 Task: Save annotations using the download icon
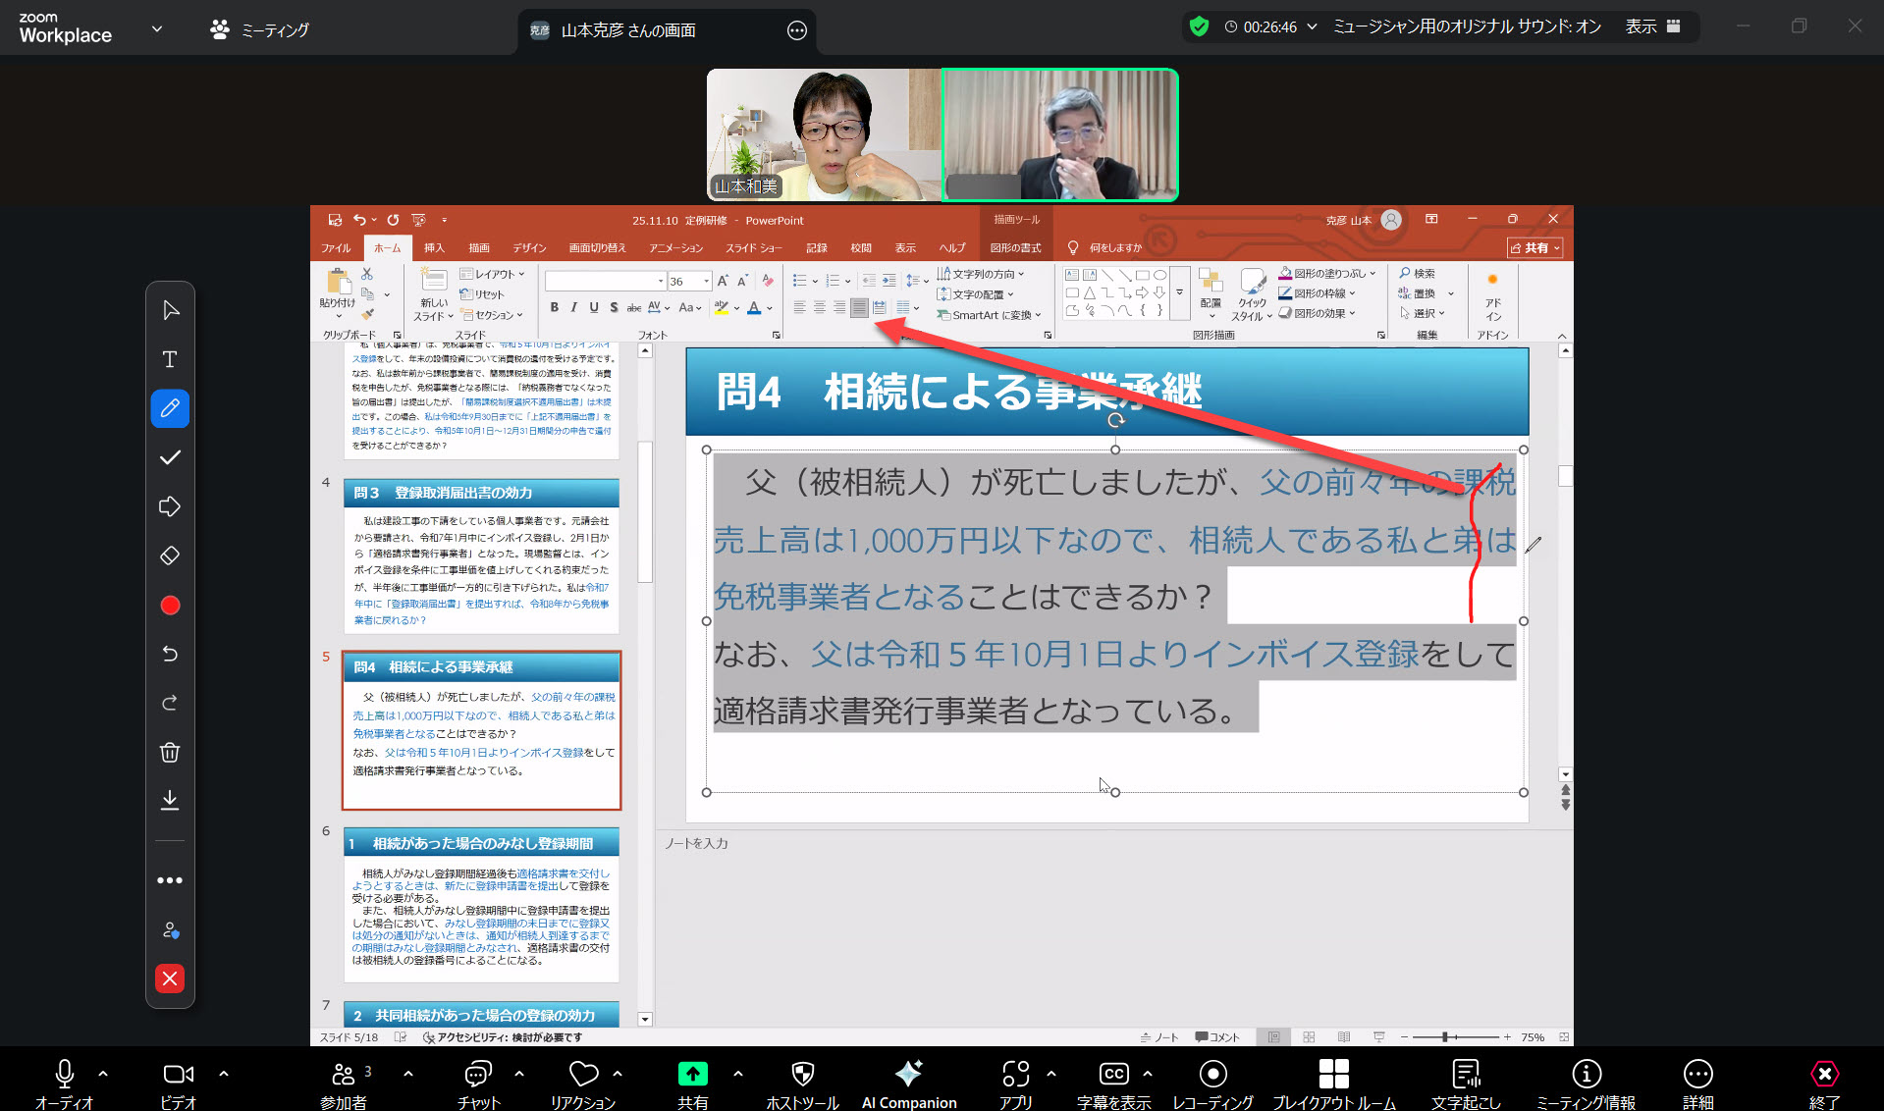pos(170,801)
